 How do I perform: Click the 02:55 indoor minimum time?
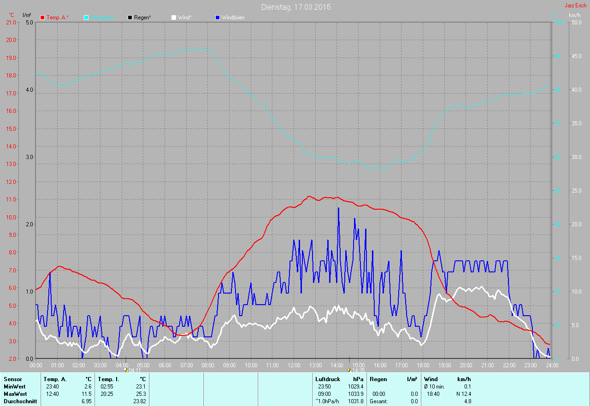pos(106,387)
